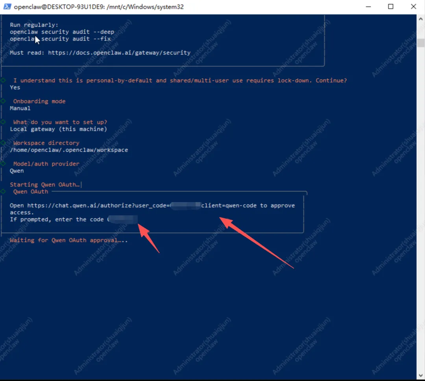Image resolution: width=425 pixels, height=381 pixels.
Task: Click the scrollbar up arrow
Action: tap(421, 19)
